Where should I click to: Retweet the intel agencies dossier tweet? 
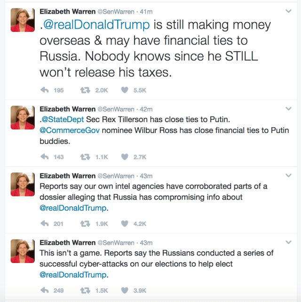86,224
